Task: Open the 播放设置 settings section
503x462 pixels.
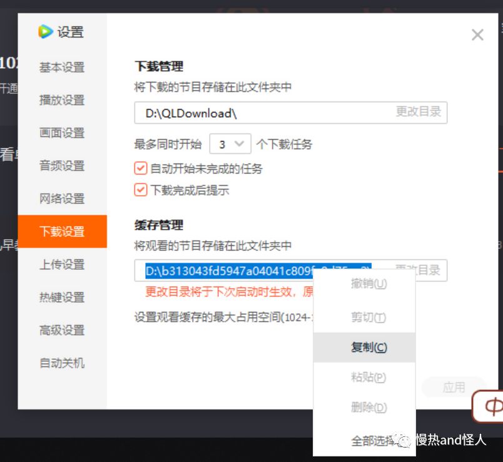Action: pyautogui.click(x=63, y=100)
